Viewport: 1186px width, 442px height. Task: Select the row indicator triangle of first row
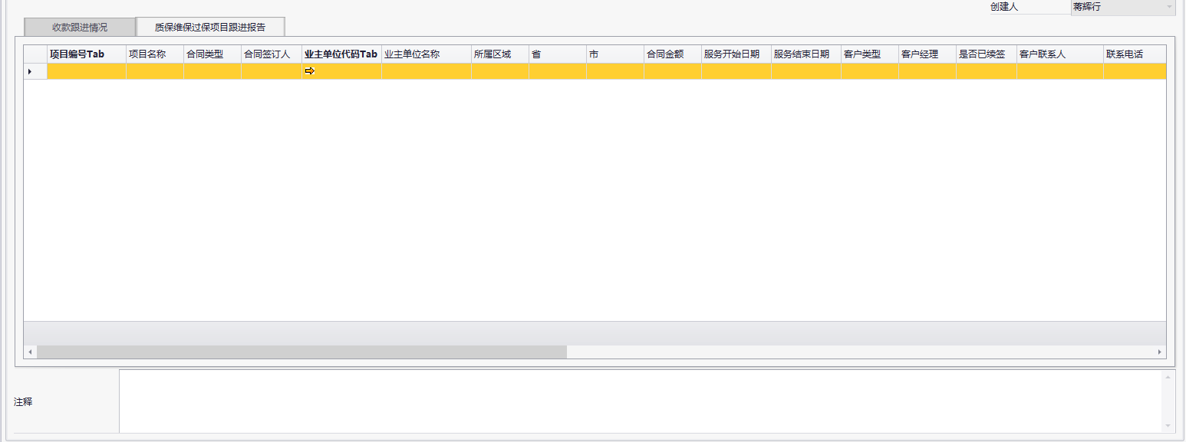click(30, 71)
